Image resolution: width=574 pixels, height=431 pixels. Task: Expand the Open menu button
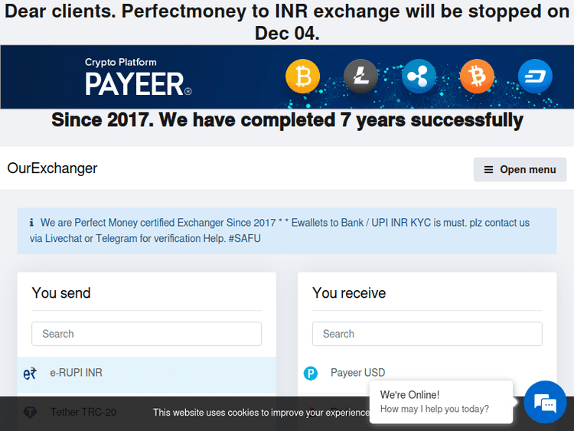pos(520,169)
